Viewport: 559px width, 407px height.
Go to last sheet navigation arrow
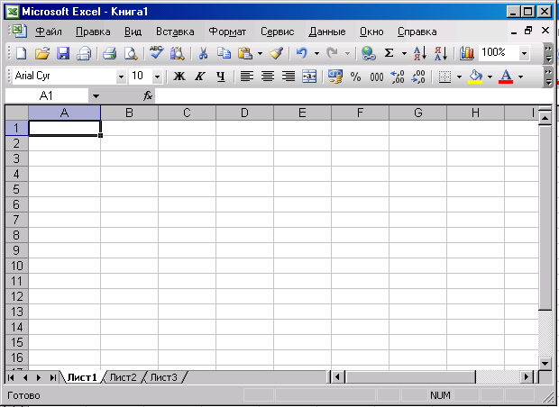(x=53, y=377)
